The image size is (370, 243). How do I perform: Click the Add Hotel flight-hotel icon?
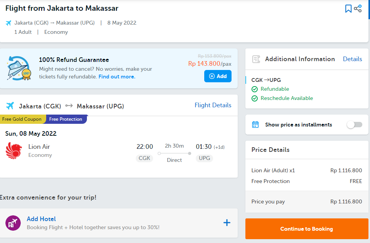[x=13, y=223]
